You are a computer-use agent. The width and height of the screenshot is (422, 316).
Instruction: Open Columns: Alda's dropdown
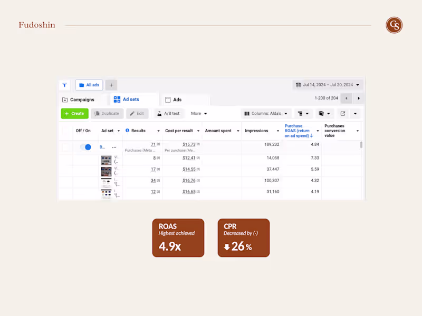(x=266, y=114)
